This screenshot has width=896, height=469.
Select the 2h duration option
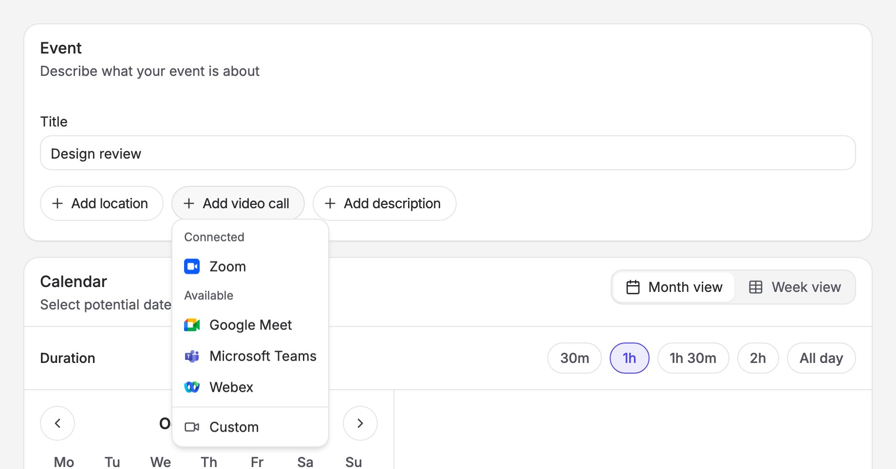[x=758, y=358]
